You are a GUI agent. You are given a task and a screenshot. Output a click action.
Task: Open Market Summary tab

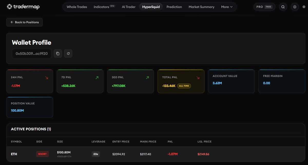pyautogui.click(x=201, y=7)
